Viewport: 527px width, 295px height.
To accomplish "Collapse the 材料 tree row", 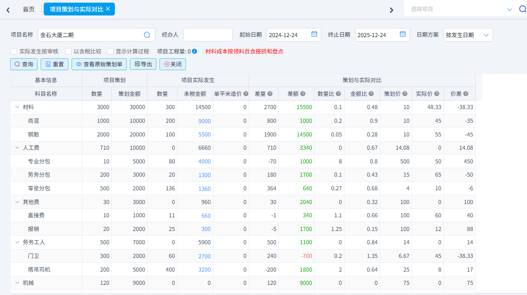I will click(17, 107).
